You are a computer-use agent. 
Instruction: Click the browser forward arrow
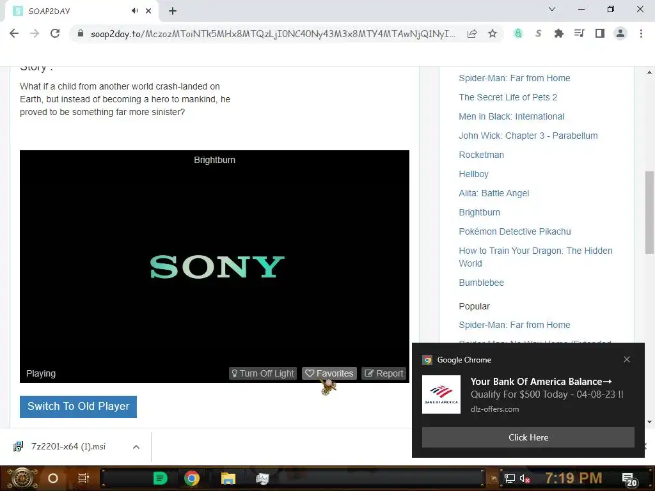(35, 33)
